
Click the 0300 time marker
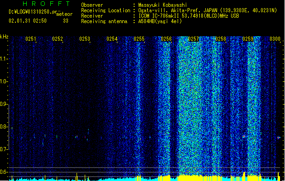click(275, 38)
